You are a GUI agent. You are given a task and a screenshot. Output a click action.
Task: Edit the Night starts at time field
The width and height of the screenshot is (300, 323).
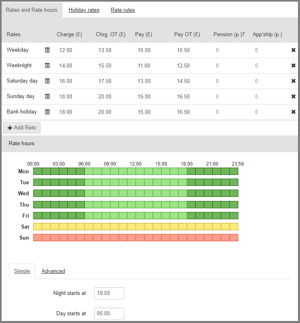109,293
